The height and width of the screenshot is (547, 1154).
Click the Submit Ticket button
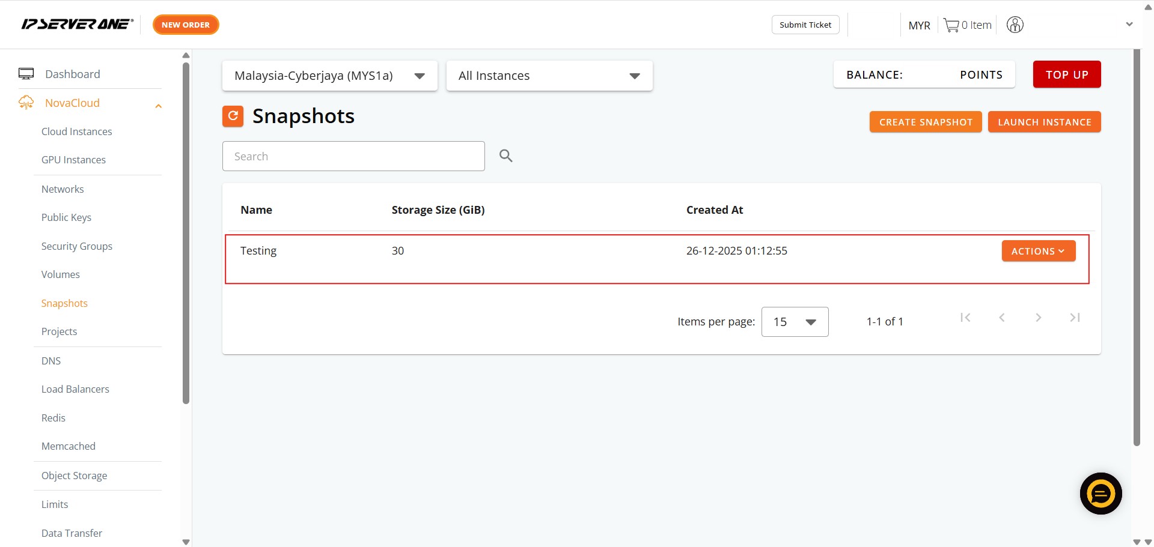tap(805, 25)
